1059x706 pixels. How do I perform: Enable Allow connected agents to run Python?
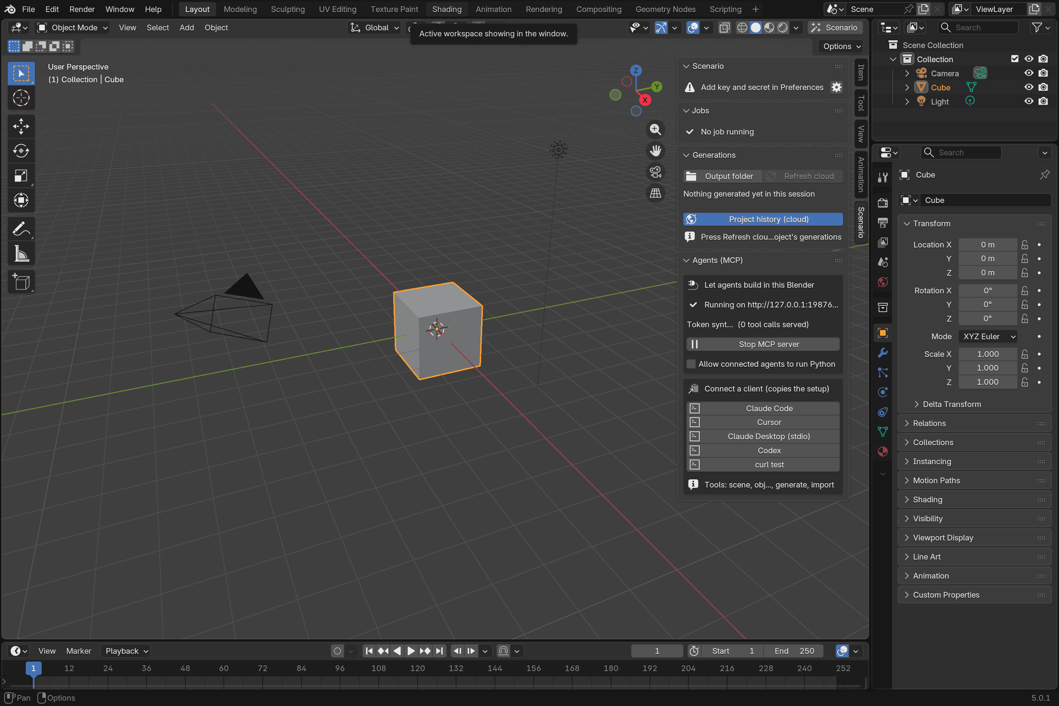click(x=691, y=364)
